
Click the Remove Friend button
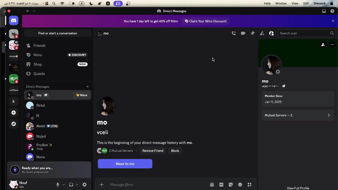(153, 151)
